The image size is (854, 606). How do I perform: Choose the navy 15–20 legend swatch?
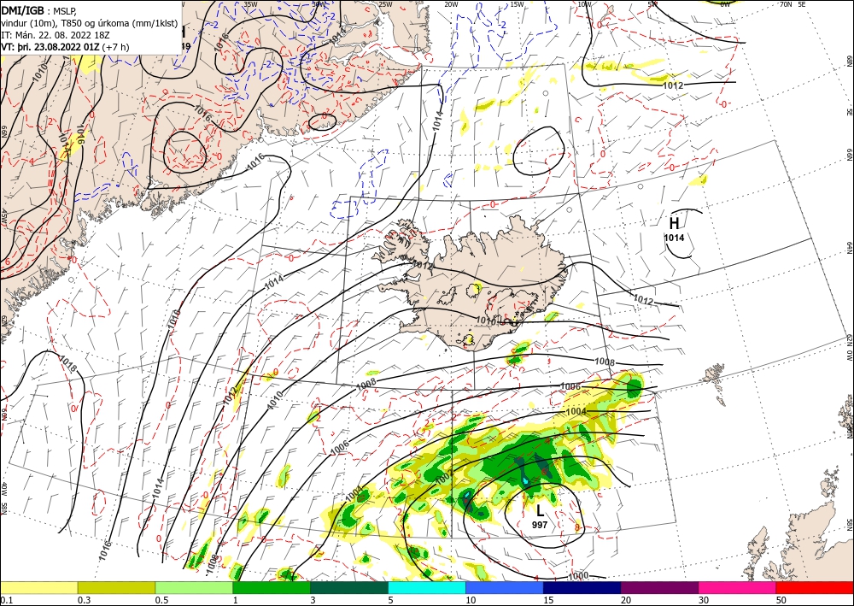point(582,587)
